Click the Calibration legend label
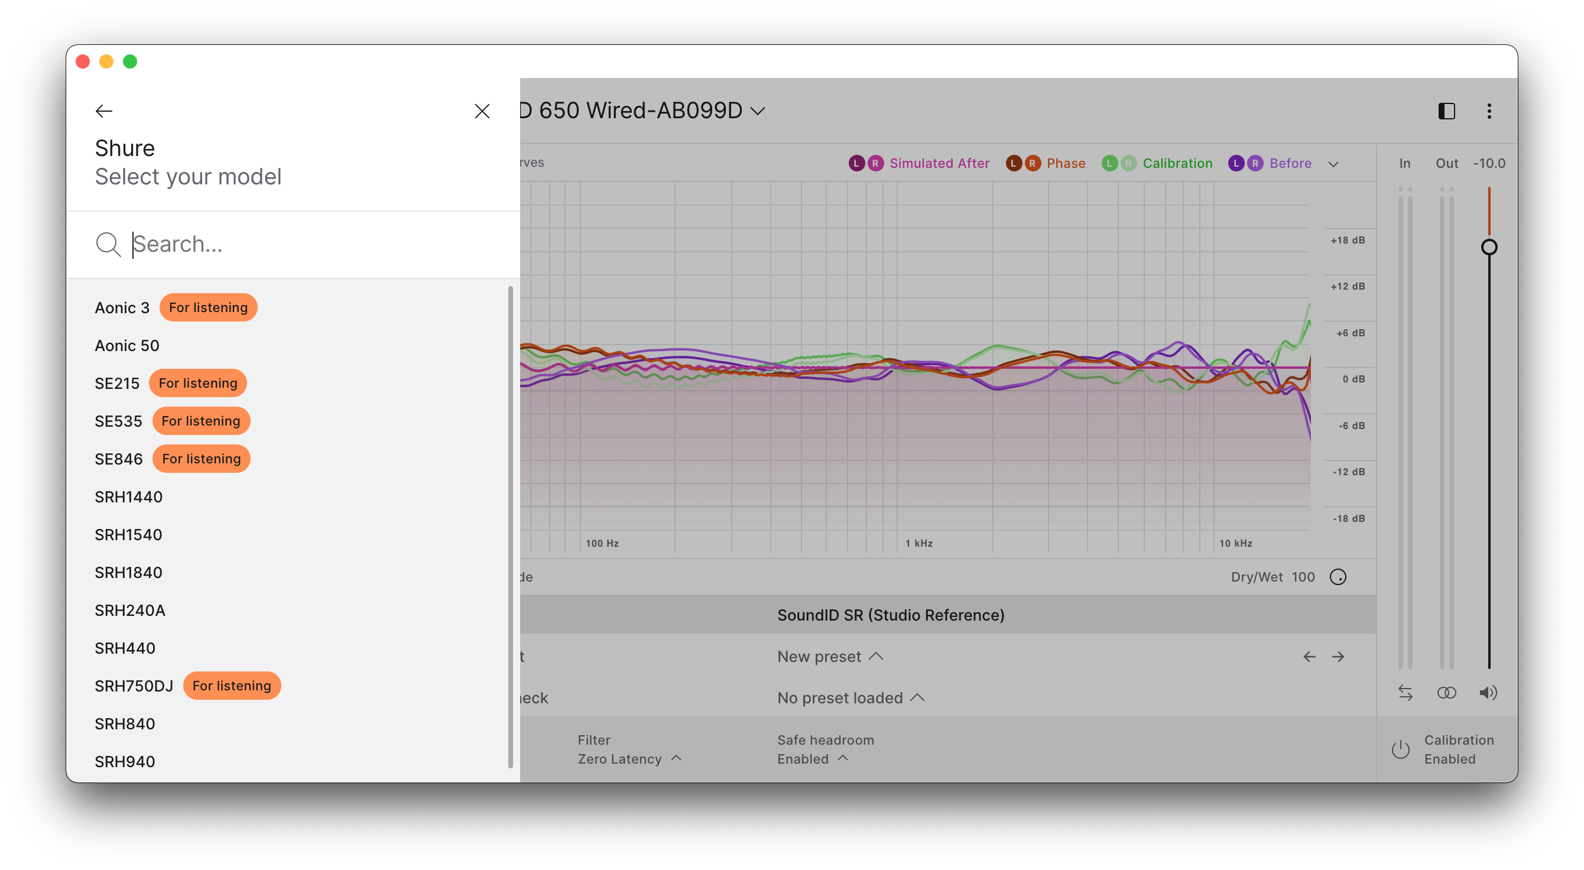The image size is (1584, 870). pos(1177,164)
